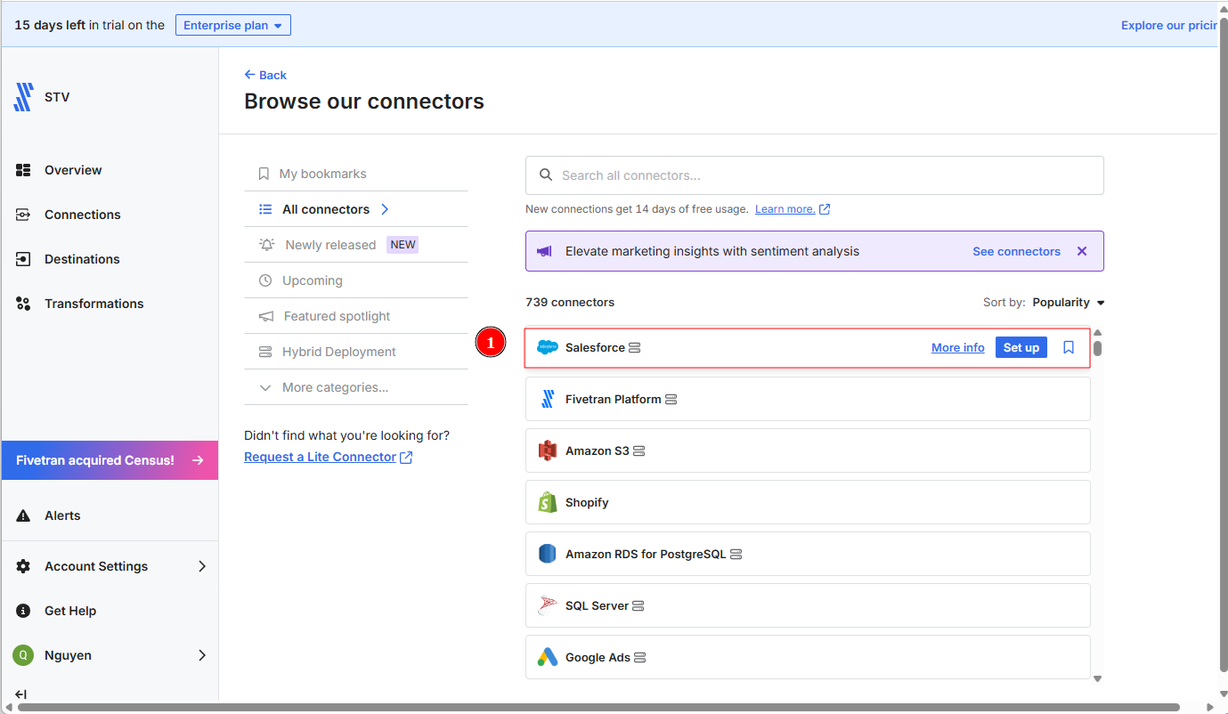Click the connector list scrollbar thumb
Screen dimensions: 1228x714
point(1098,348)
